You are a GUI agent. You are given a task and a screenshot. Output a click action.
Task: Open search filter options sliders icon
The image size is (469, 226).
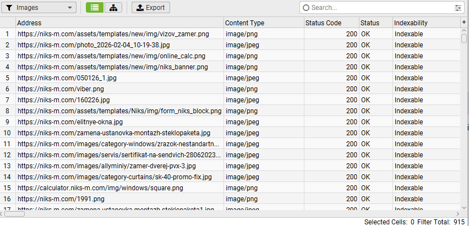pos(458,8)
